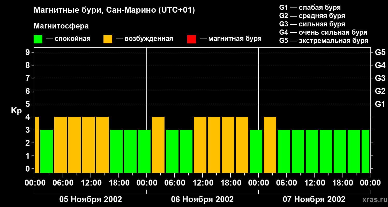Click the '07 Ноября 2002' date label
The height and width of the screenshot is (207, 388).
(x=314, y=199)
